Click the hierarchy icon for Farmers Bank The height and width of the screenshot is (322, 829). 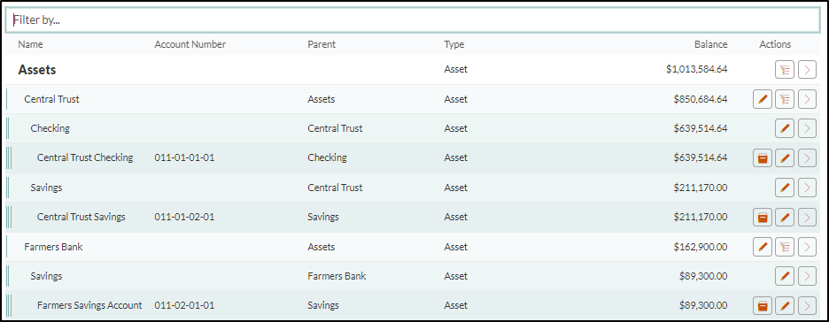785,246
